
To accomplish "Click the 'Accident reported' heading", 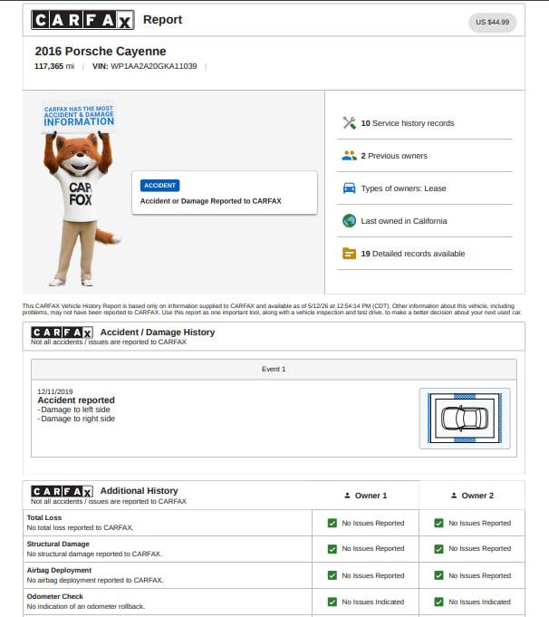I will pos(76,400).
